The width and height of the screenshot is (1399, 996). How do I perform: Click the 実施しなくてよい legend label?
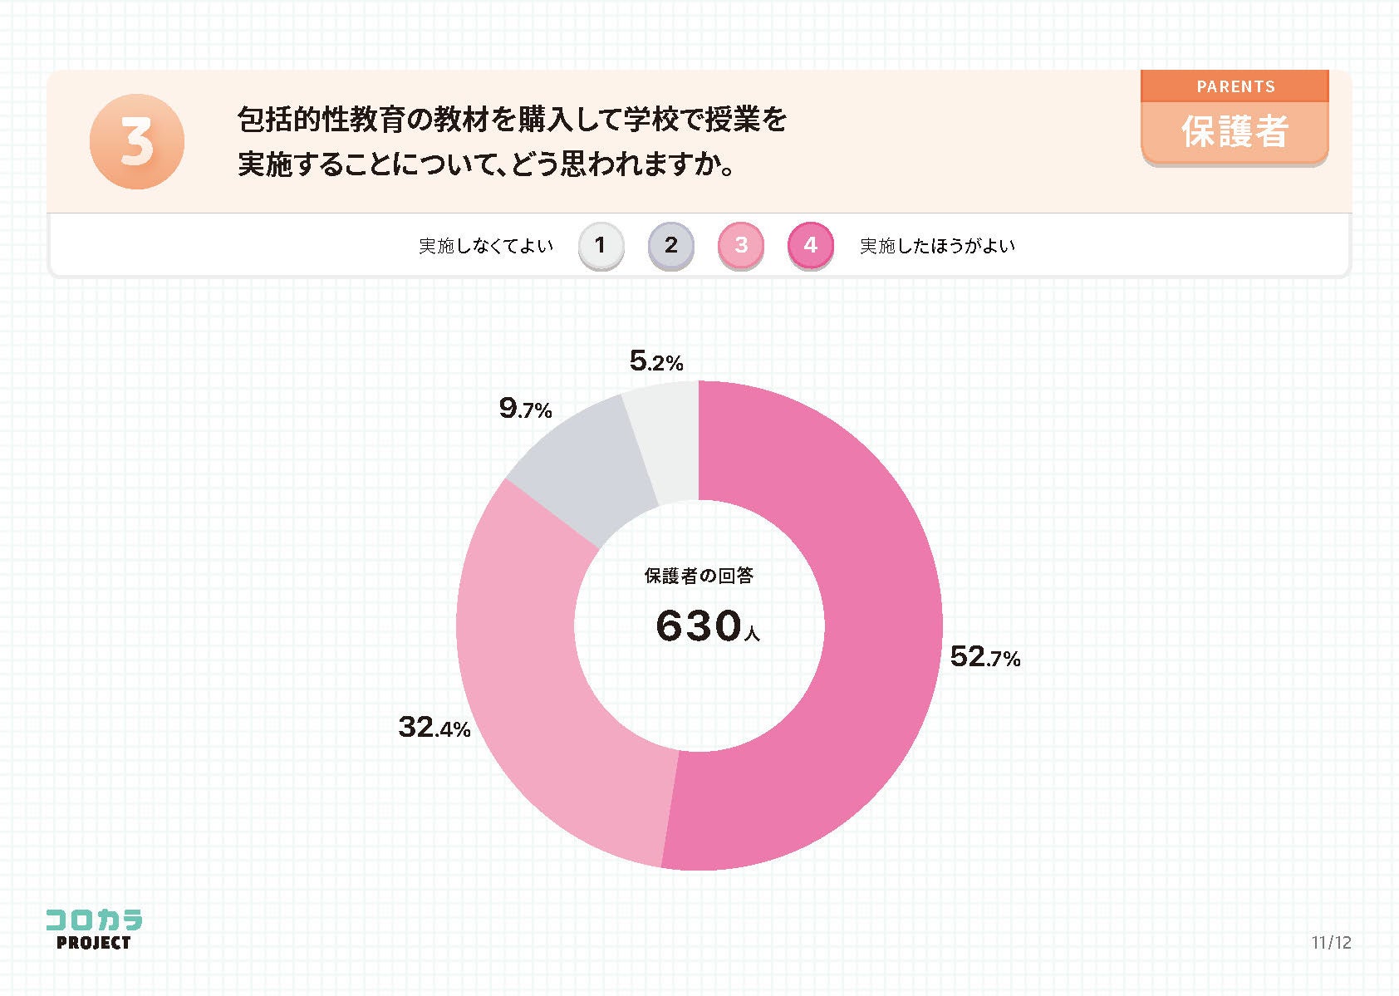point(486,246)
